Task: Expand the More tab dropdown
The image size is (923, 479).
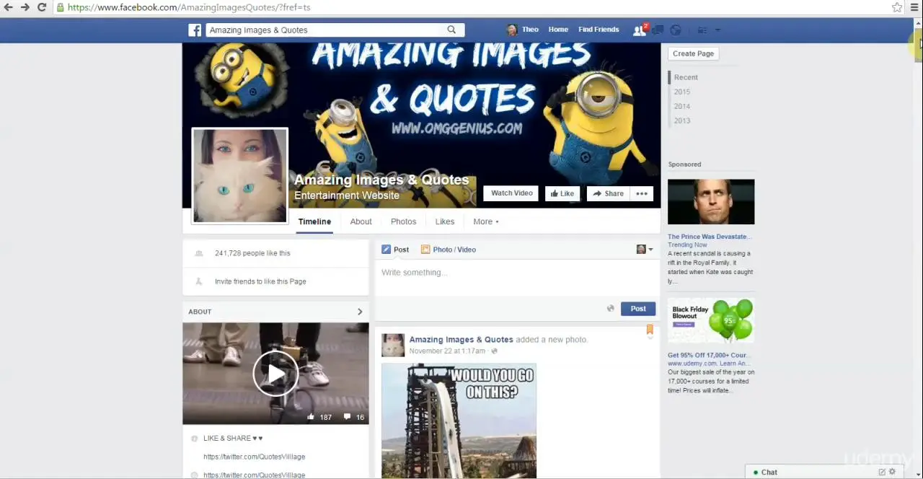Action: [485, 221]
